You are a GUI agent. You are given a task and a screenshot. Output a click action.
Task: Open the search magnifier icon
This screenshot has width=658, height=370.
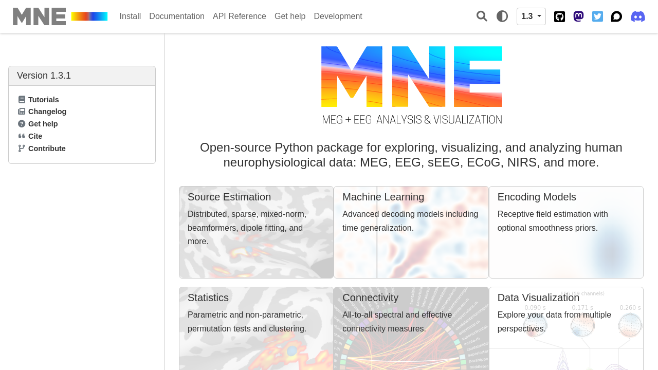[x=482, y=16]
